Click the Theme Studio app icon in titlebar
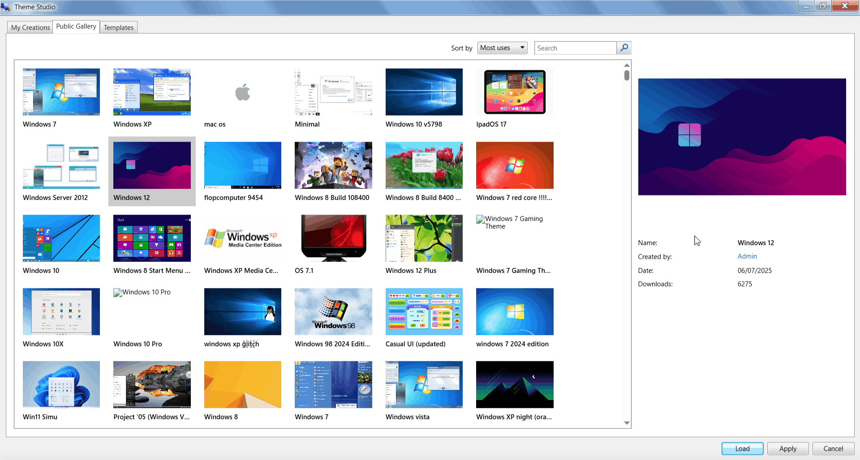 [6, 6]
